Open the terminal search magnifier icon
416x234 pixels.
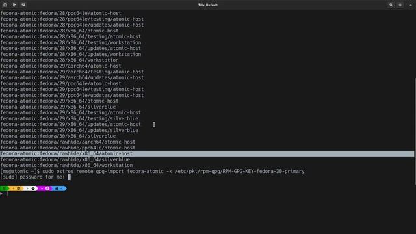click(x=391, y=5)
